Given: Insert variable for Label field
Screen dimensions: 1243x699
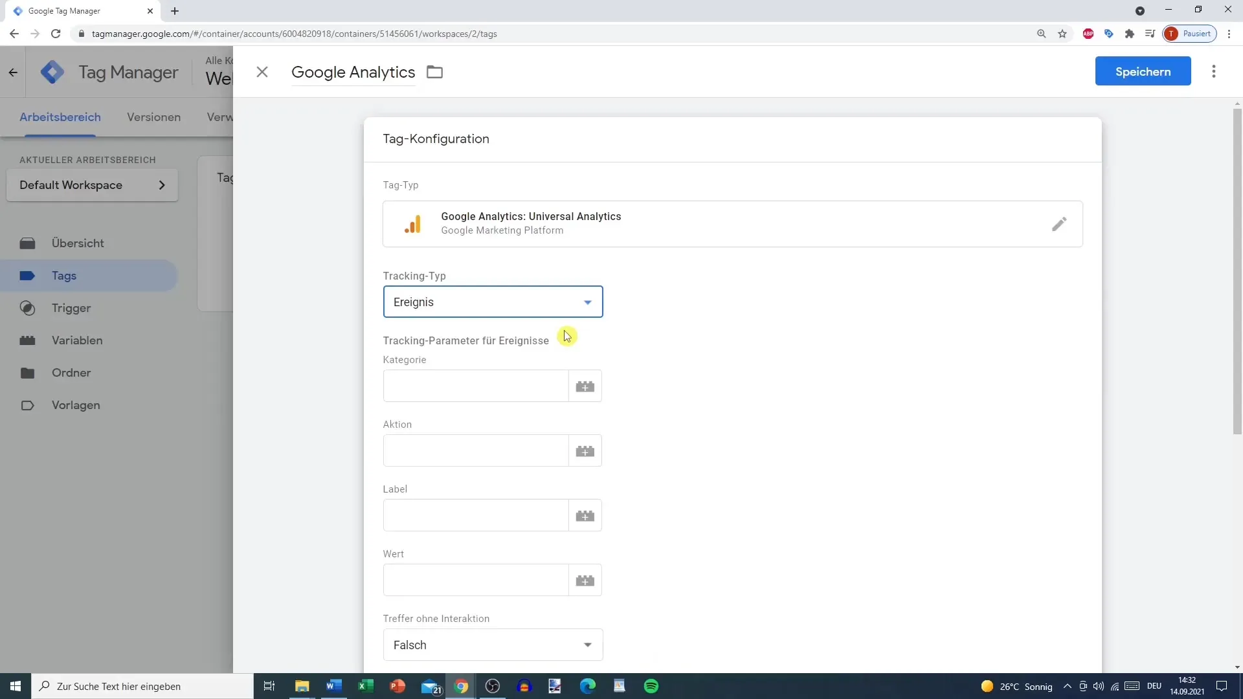Looking at the screenshot, I should (x=585, y=515).
